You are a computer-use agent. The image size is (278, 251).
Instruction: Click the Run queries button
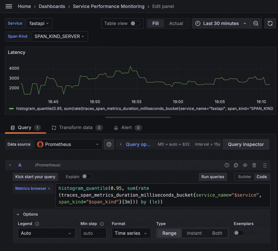213,177
